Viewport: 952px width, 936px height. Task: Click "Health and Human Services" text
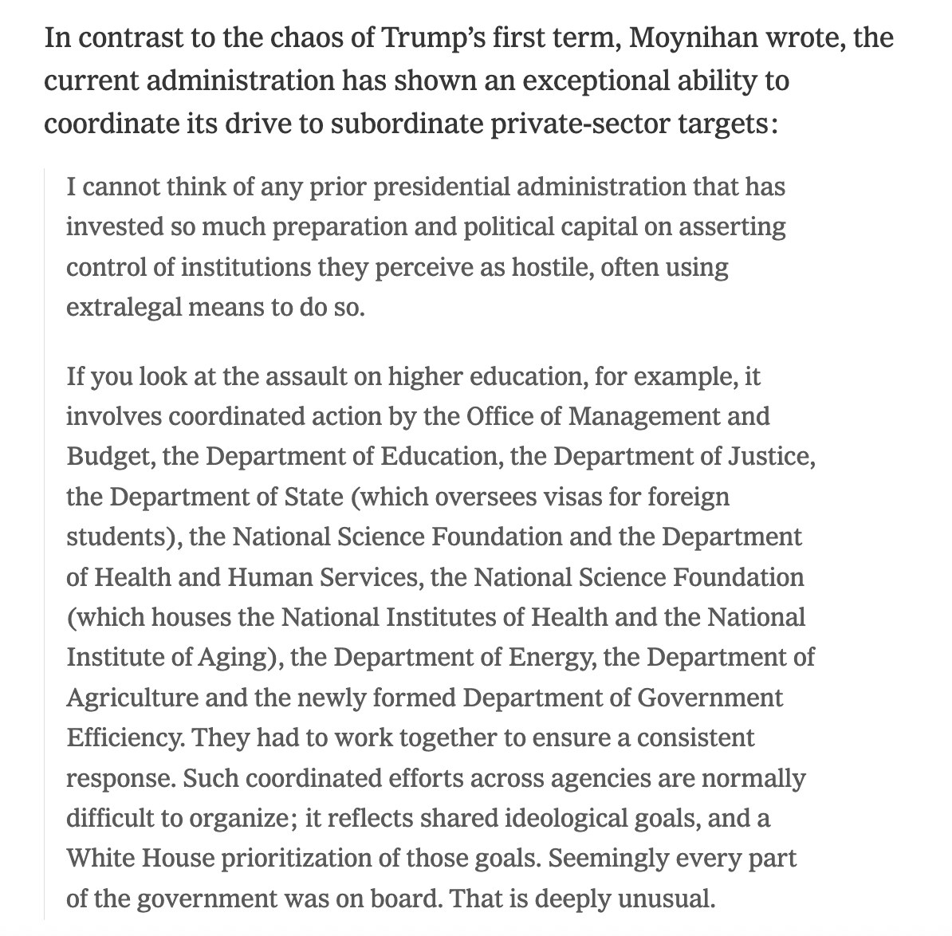tap(255, 576)
